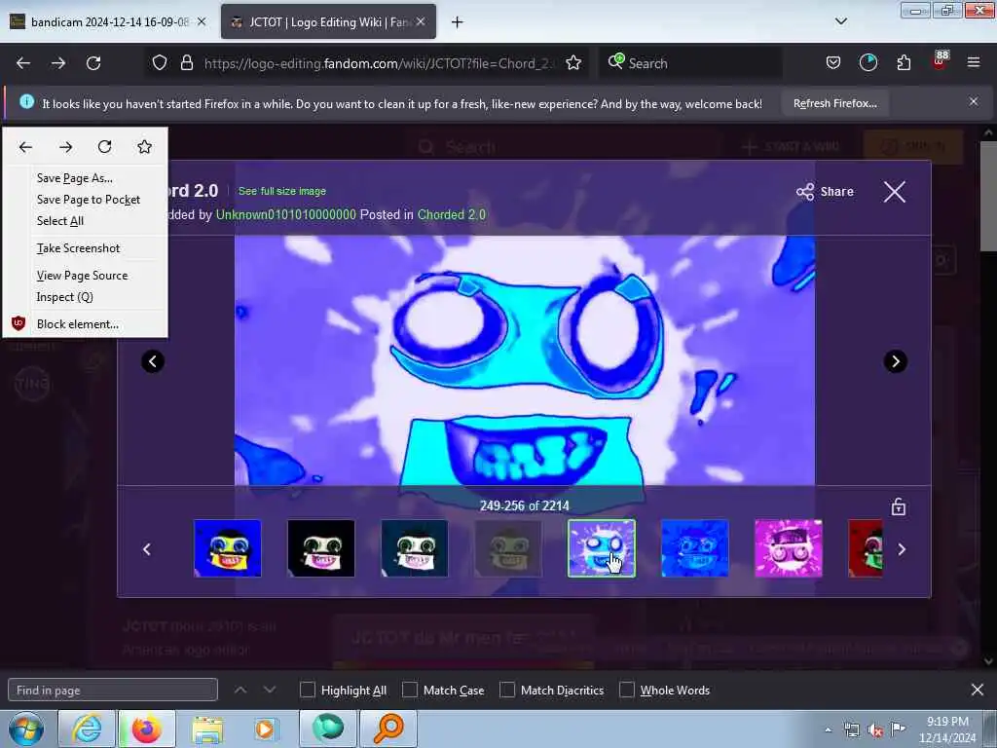This screenshot has height=748, width=997.
Task: Show hidden system tray icons arrow
Action: [828, 729]
